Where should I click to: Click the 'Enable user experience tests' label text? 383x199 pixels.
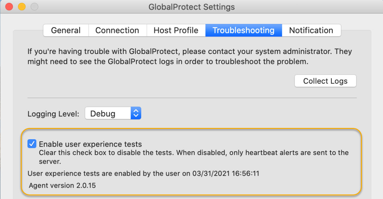[x=90, y=144]
